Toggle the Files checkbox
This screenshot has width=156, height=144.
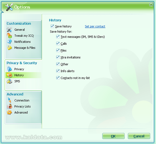[58, 50]
